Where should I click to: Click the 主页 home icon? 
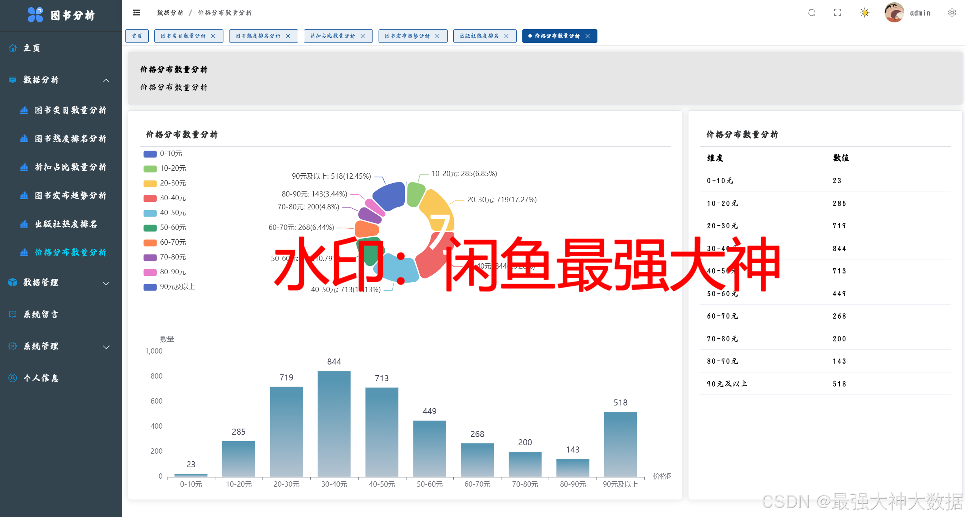pos(13,48)
